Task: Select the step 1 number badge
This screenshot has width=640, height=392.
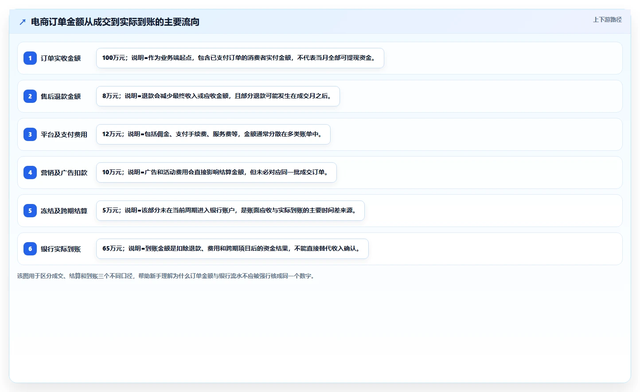Action: tap(30, 58)
